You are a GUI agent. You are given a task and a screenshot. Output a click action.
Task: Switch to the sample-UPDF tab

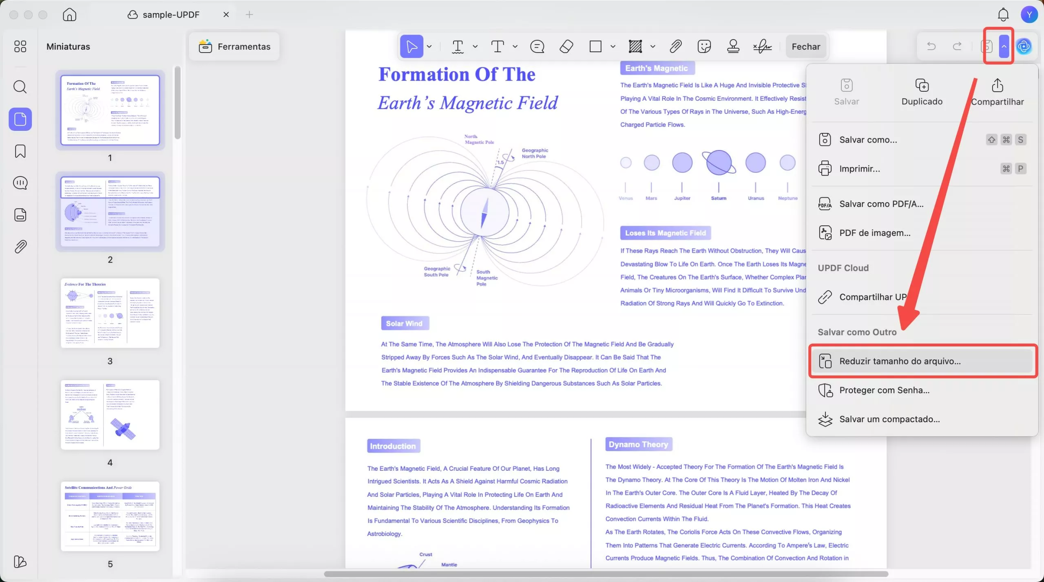pyautogui.click(x=170, y=15)
